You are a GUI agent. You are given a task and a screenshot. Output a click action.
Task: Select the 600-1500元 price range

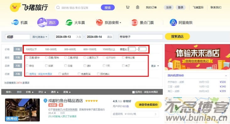[x=90, y=49]
